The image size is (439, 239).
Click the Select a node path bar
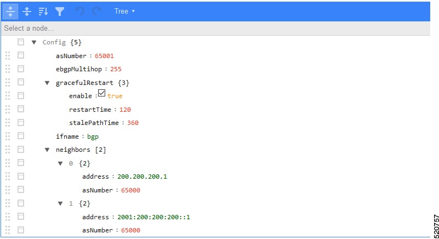pyautogui.click(x=215, y=29)
